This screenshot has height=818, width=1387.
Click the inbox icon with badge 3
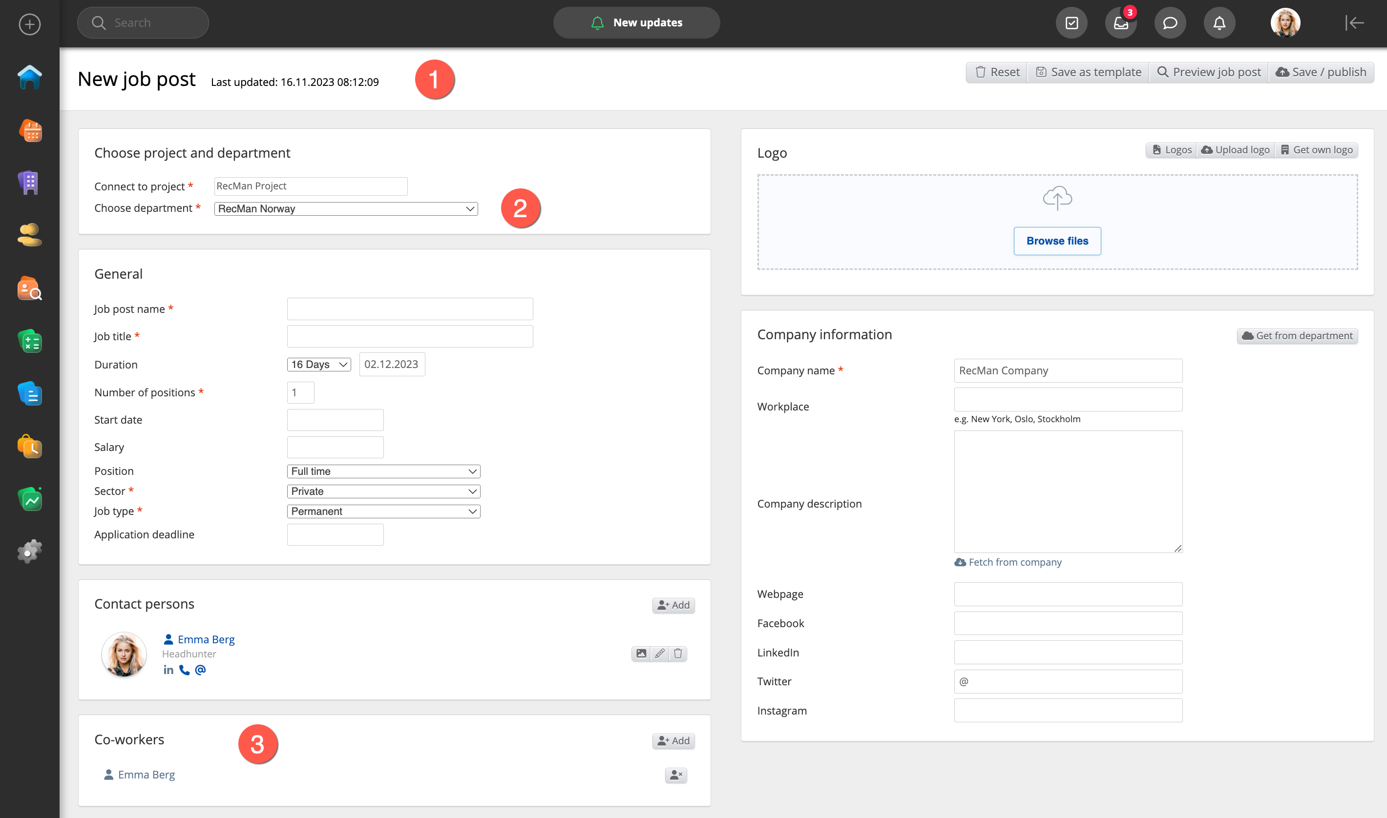1121,23
